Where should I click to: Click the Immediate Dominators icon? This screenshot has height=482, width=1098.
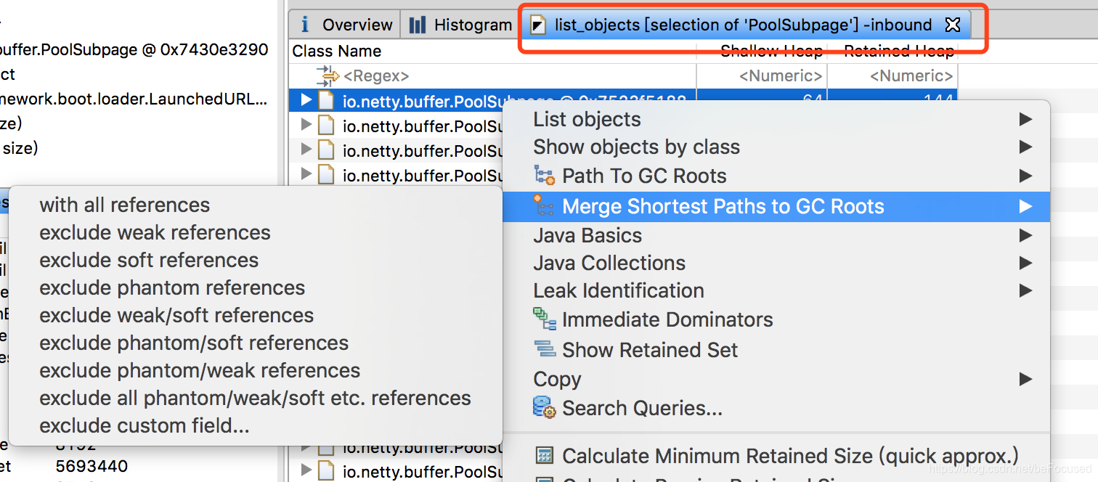[x=544, y=319]
